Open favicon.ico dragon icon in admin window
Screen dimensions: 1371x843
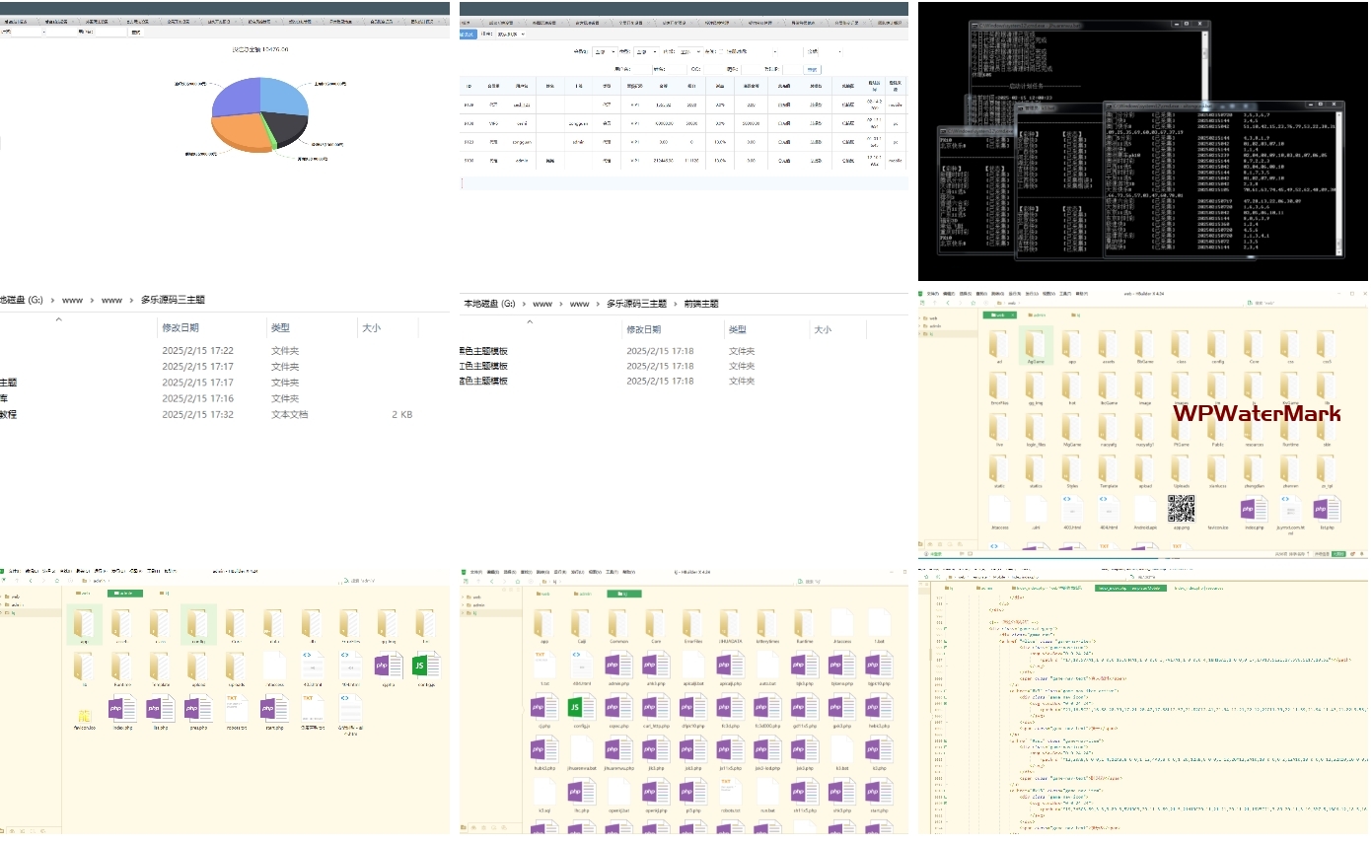84,715
